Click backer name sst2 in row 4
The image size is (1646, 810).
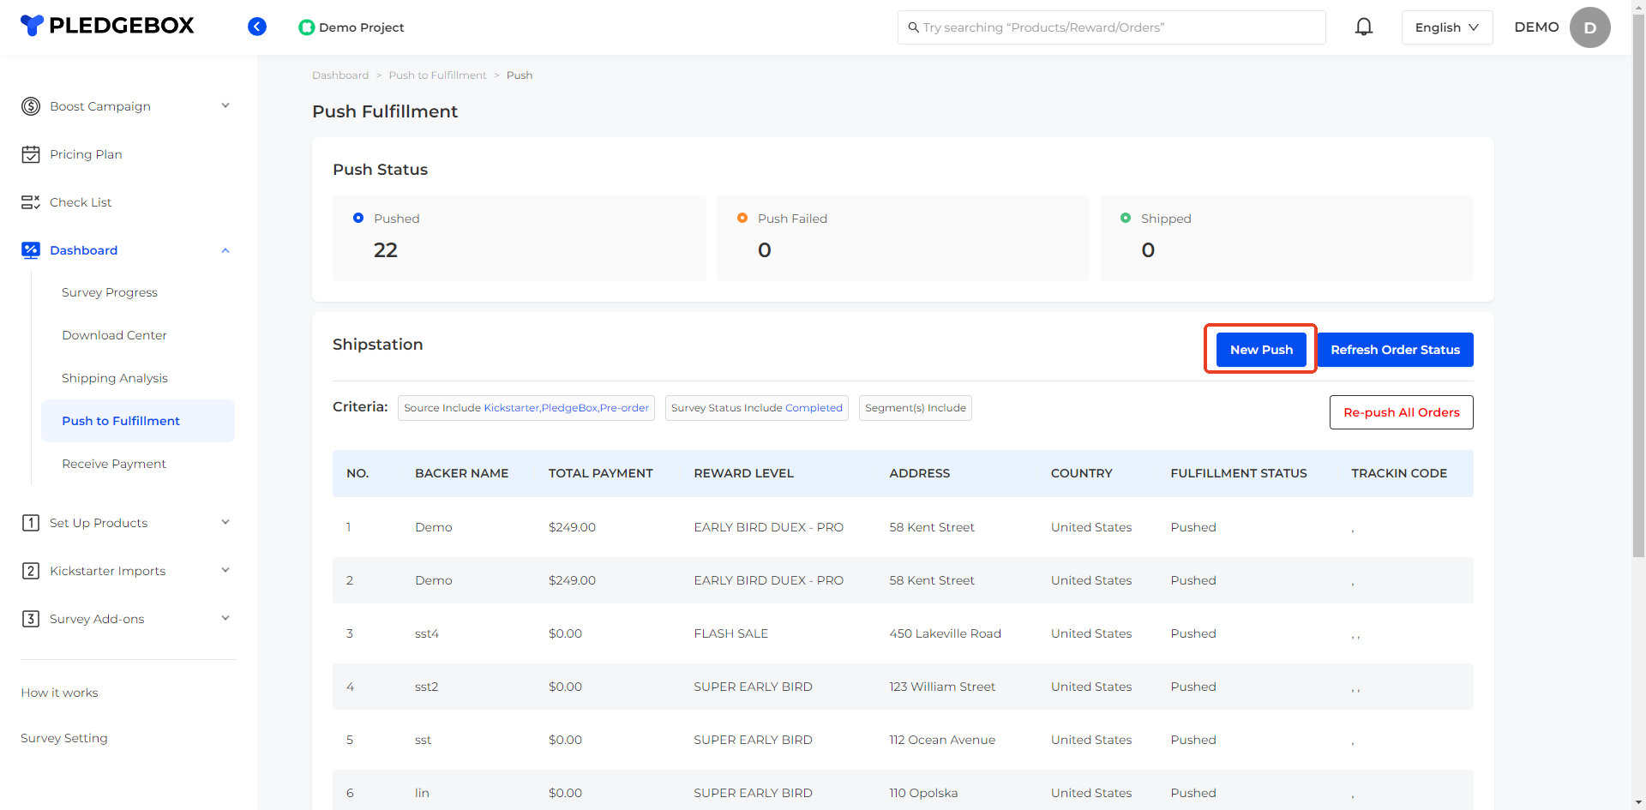[427, 687]
